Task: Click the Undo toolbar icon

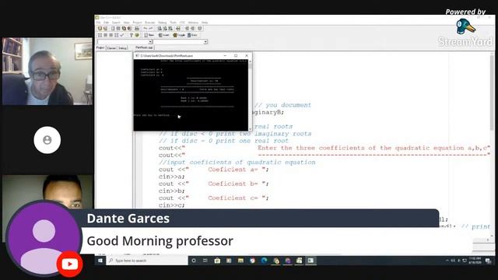Action: coord(146,28)
